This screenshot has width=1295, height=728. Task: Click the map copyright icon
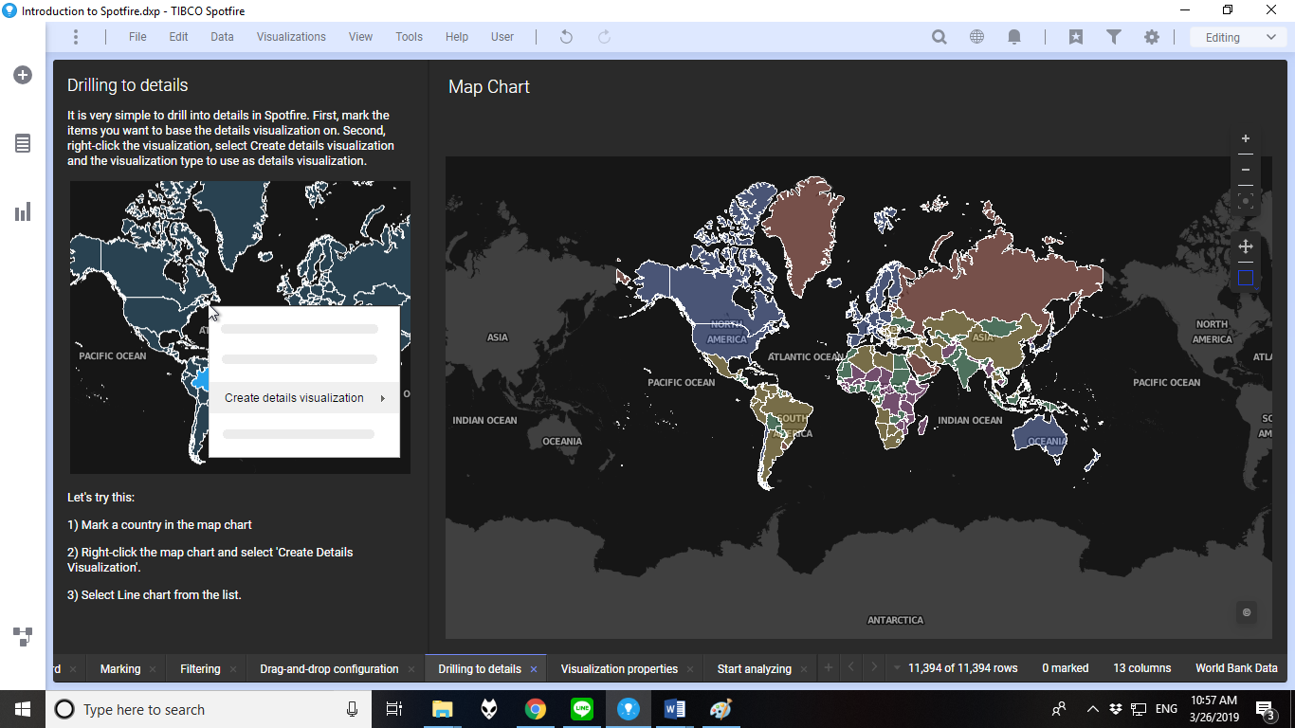tap(1247, 612)
